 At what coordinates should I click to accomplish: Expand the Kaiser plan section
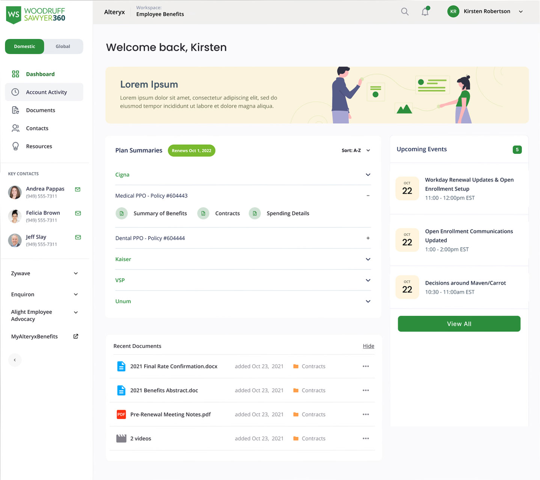368,259
